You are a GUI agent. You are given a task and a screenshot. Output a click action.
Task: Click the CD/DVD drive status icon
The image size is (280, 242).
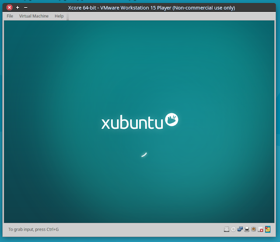click(x=233, y=229)
